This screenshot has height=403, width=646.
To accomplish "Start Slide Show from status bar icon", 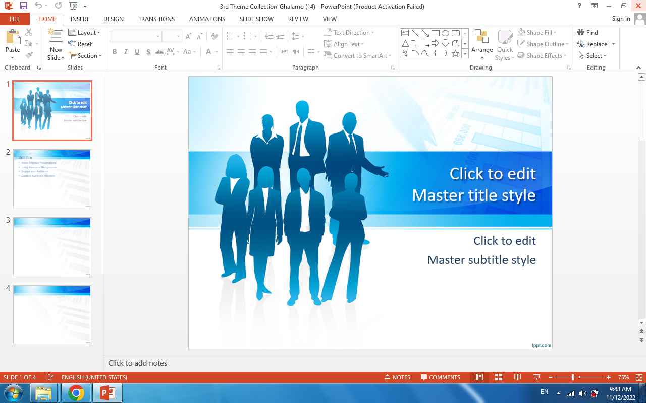I will pos(536,377).
